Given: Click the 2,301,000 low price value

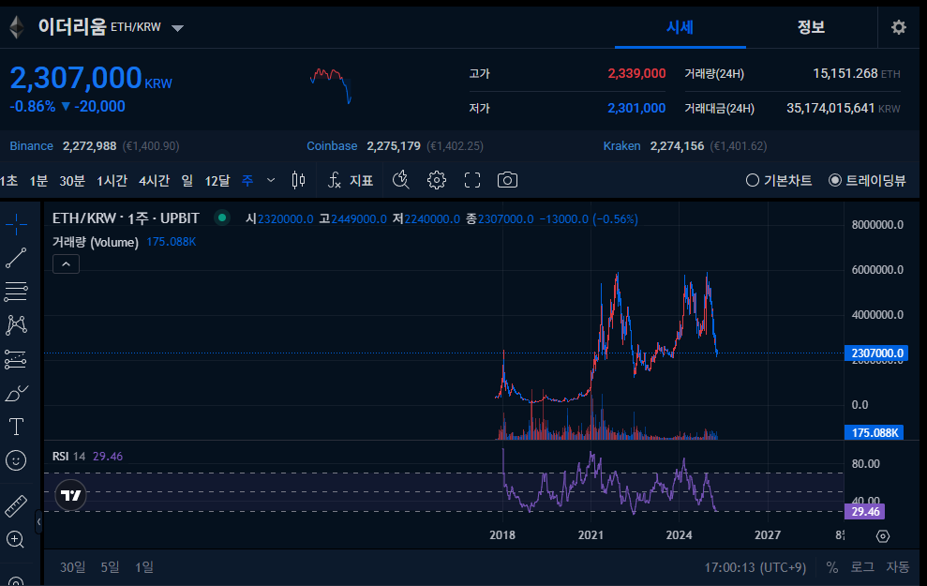Looking at the screenshot, I should [x=636, y=108].
